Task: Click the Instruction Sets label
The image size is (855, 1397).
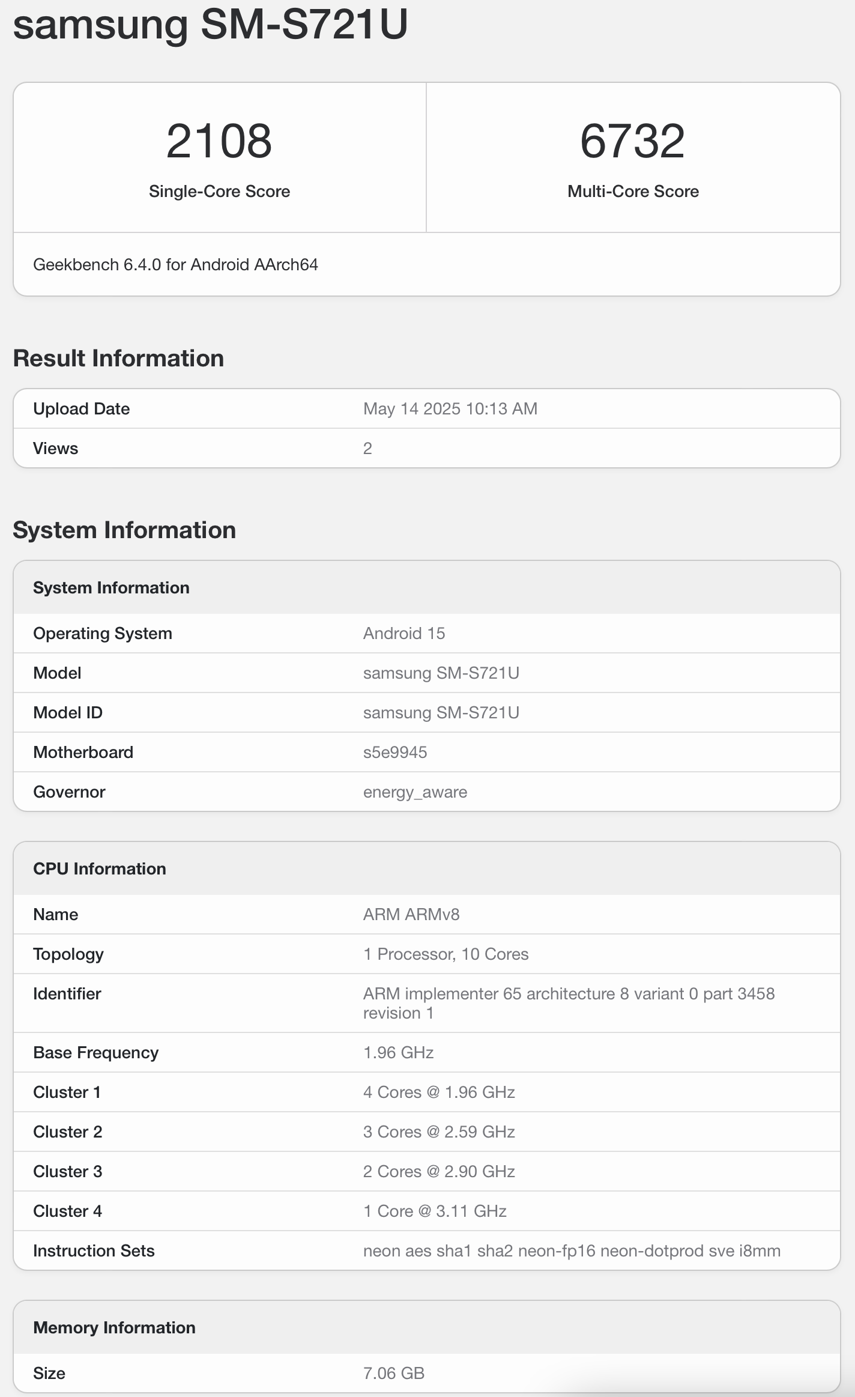Action: 94,1250
